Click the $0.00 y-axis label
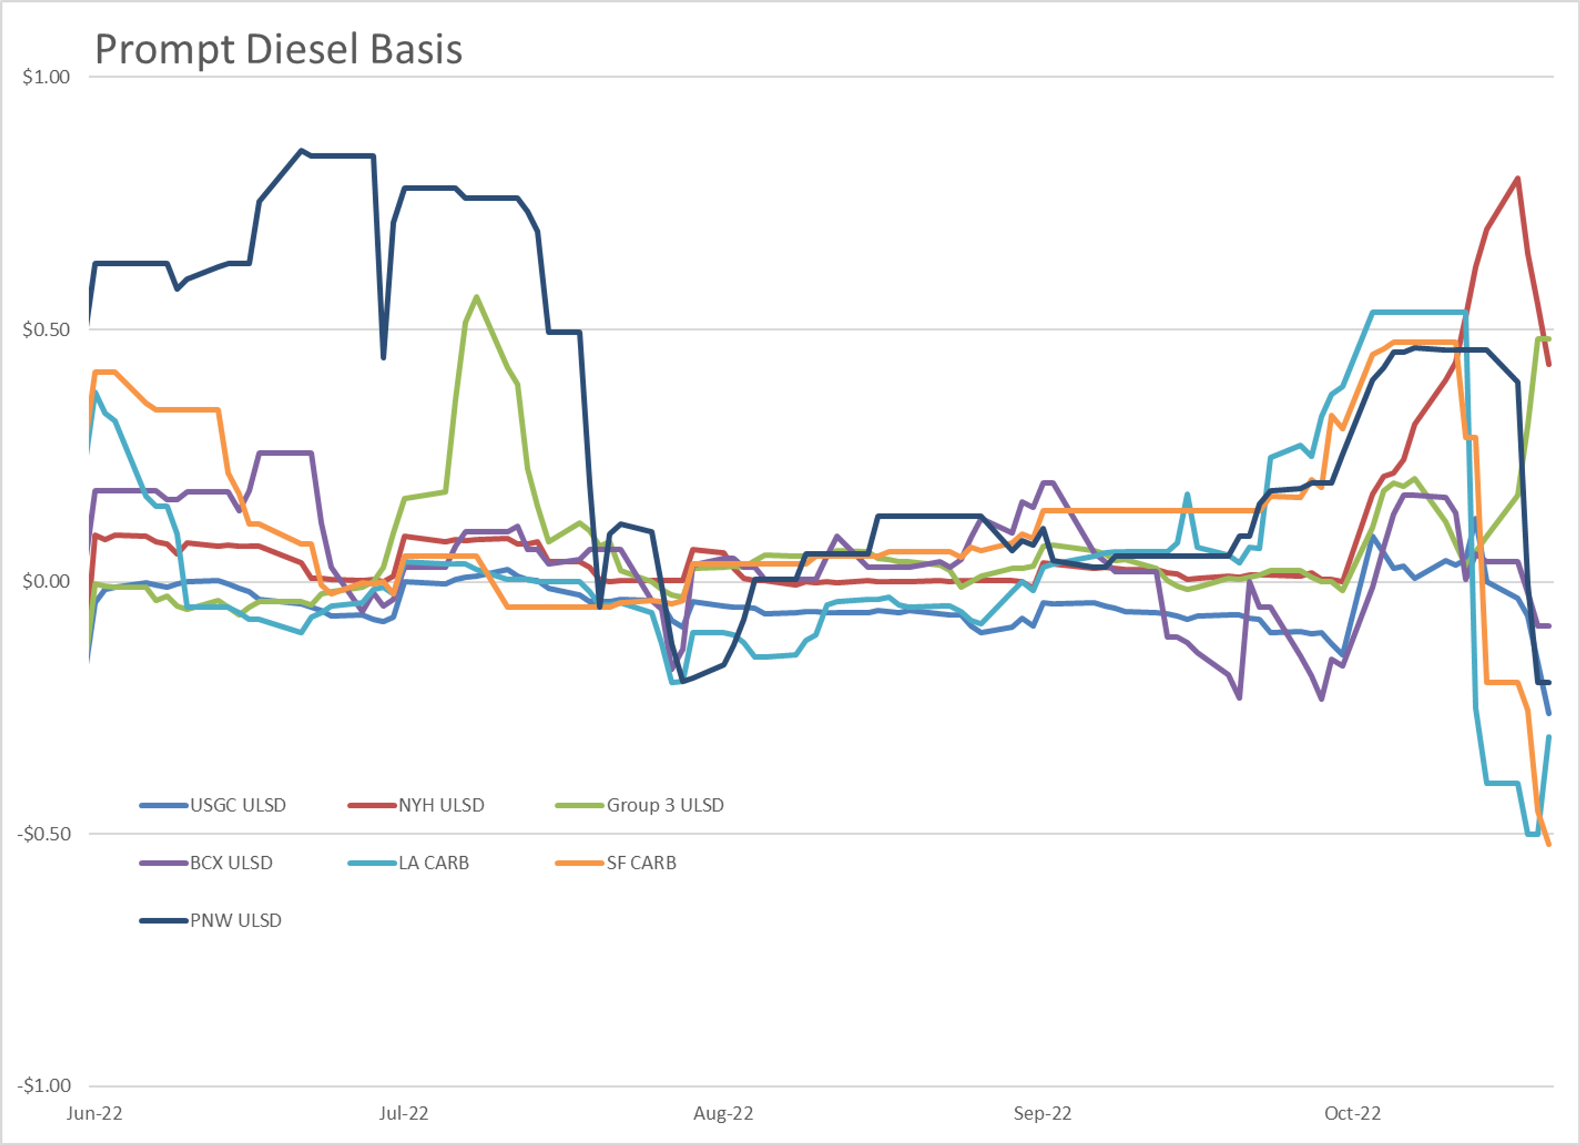Image resolution: width=1580 pixels, height=1145 pixels. (46, 582)
